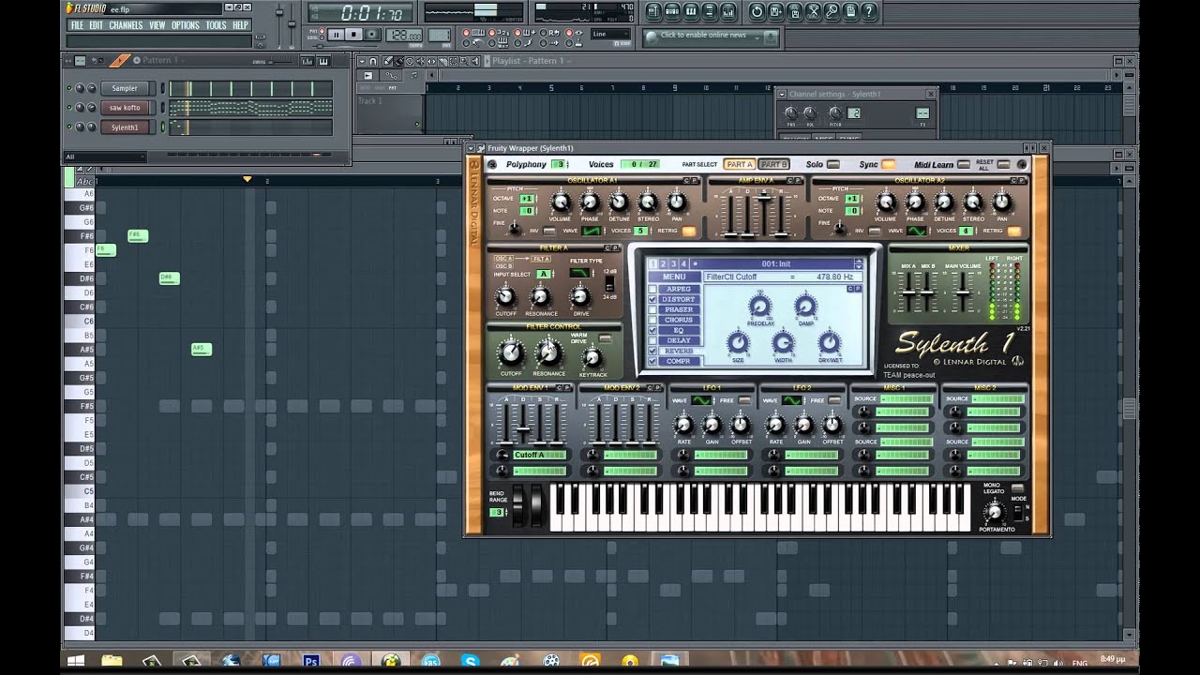Toggle the Sylenth Solo switch

[x=832, y=164]
